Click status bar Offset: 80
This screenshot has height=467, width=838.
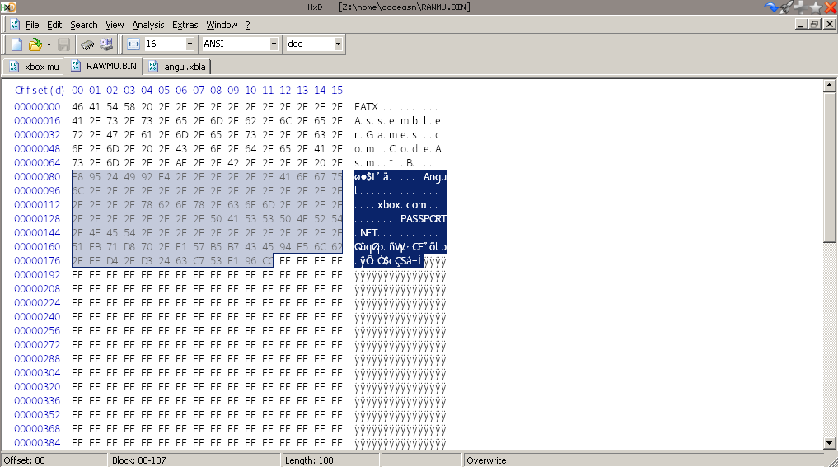coord(54,460)
